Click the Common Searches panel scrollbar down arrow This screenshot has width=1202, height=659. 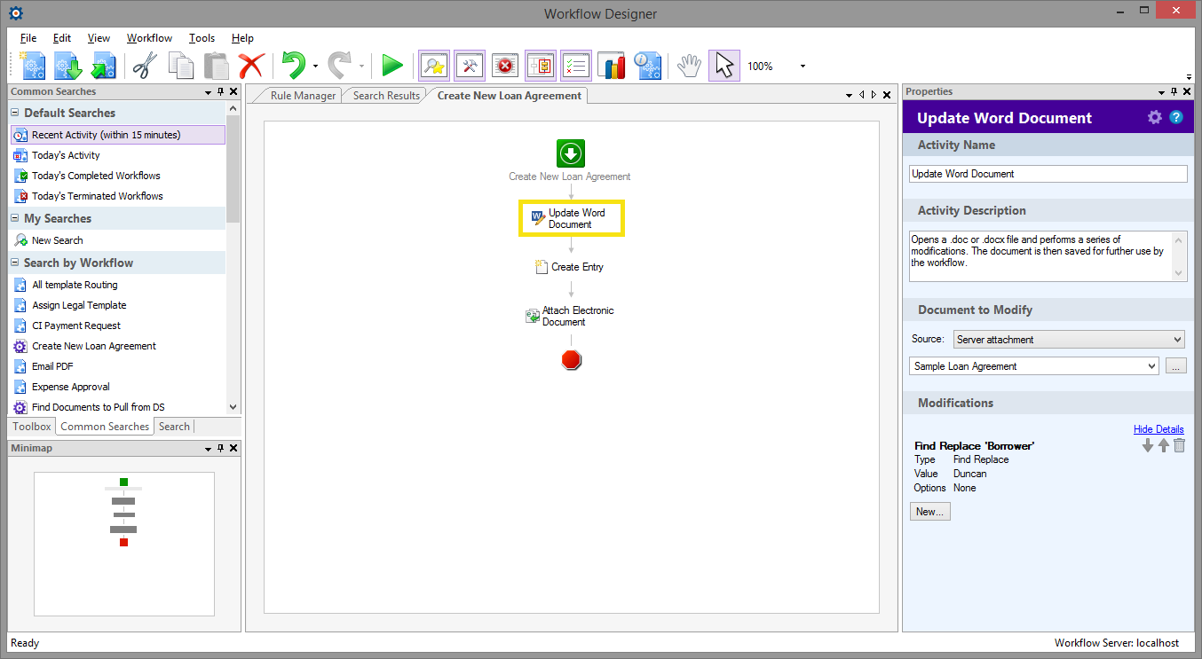click(233, 407)
